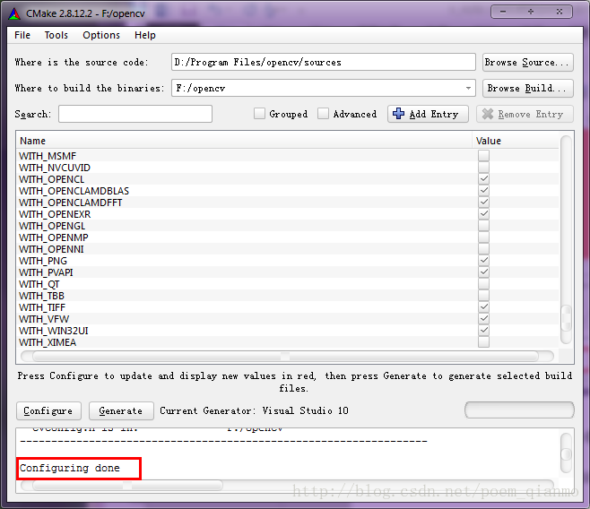This screenshot has height=509, width=590.
Task: Click the Name column header
Action: [x=244, y=141]
